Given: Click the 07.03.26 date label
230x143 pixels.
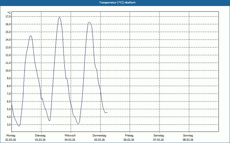Looking at the screenshot, I should pos(158,140).
